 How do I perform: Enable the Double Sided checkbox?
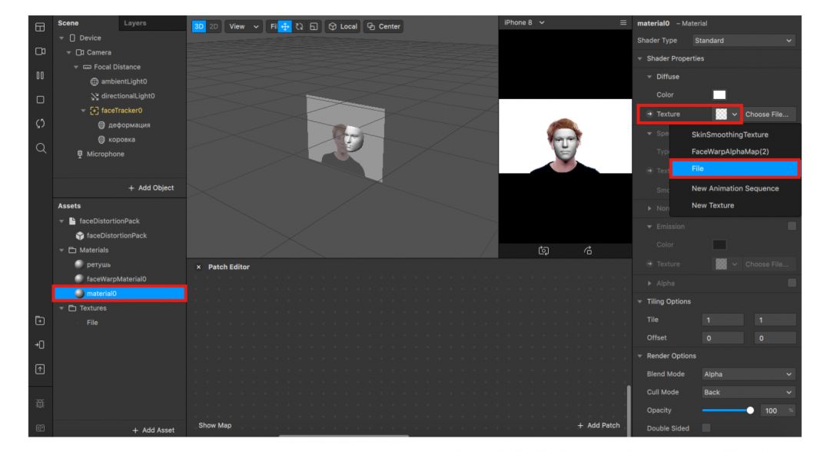point(706,427)
